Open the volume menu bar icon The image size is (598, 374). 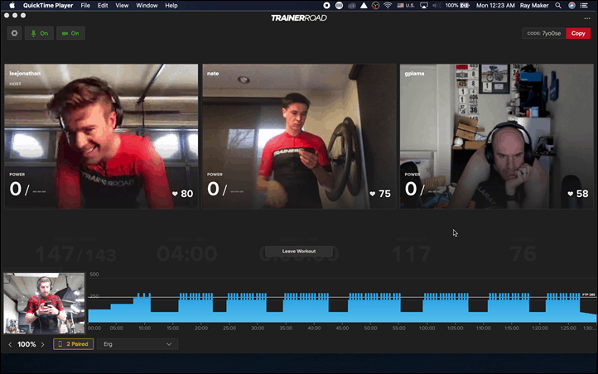click(x=437, y=5)
